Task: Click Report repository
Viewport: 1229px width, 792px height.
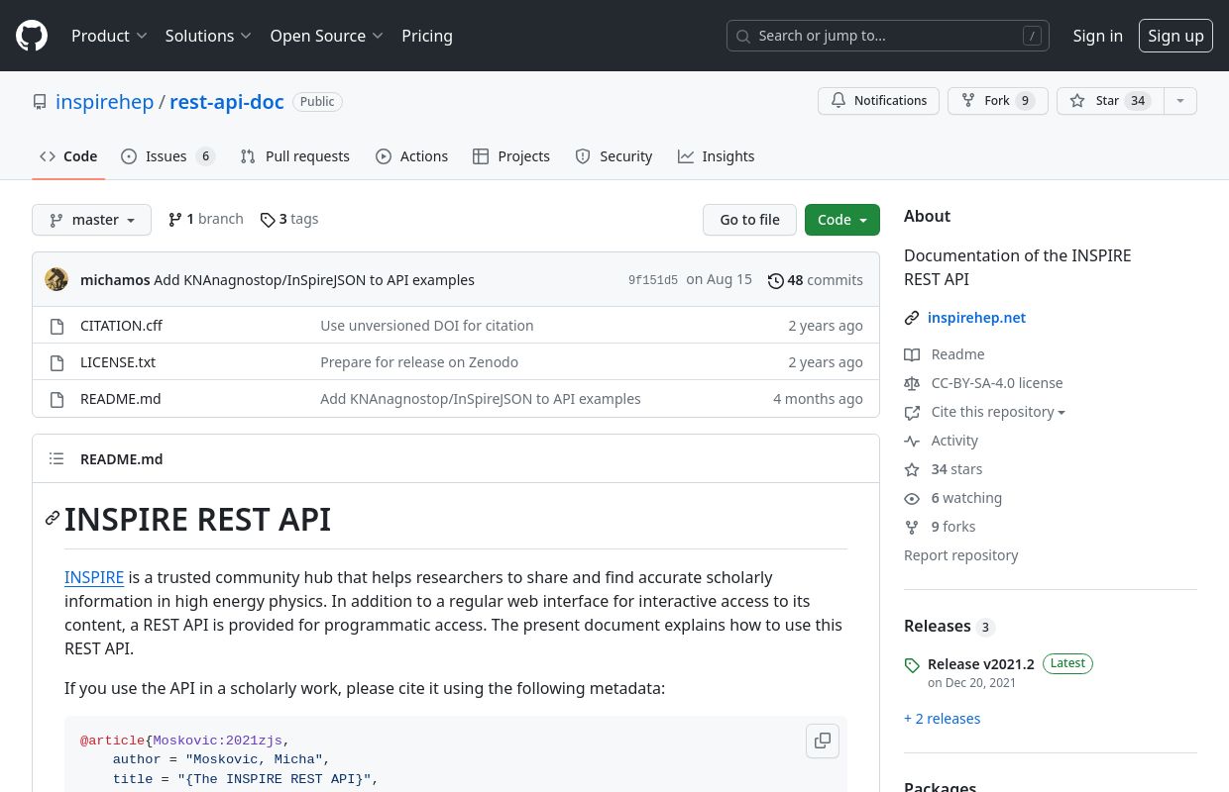Action: click(x=961, y=555)
